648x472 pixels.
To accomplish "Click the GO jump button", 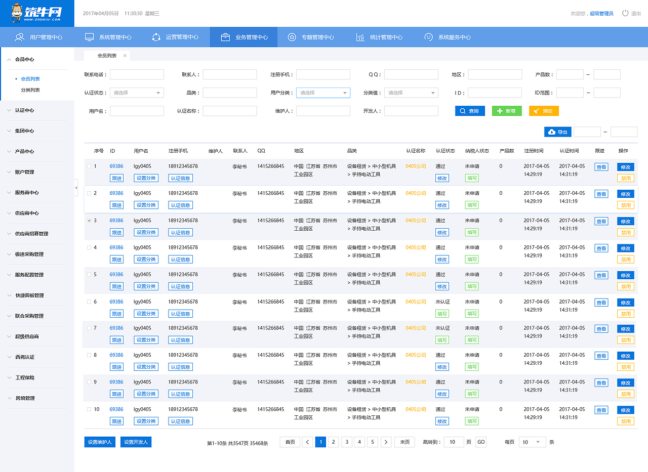I will 481,442.
